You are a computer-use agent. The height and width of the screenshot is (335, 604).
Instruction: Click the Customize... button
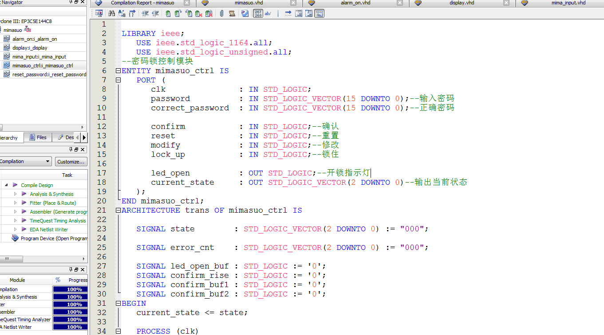[71, 162]
